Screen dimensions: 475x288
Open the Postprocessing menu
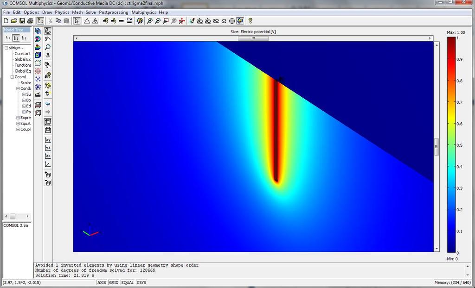coord(114,13)
